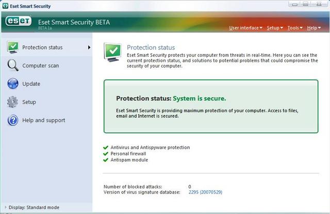
Task: Open the Tools dropdown menu
Action: tap(295, 28)
